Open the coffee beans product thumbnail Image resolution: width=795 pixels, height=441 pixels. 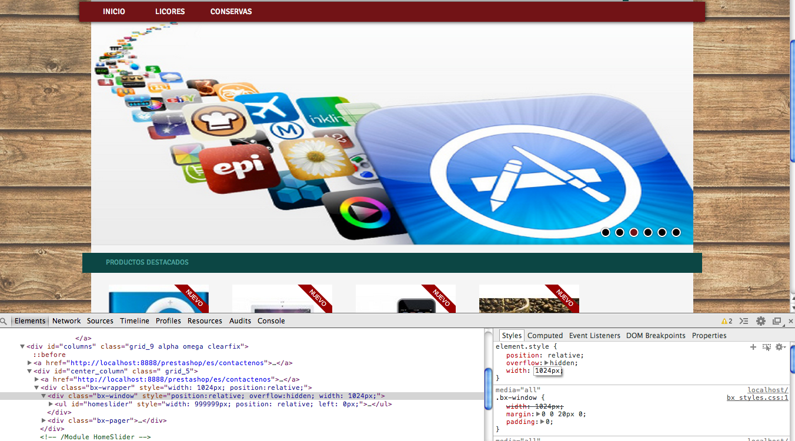tap(529, 299)
